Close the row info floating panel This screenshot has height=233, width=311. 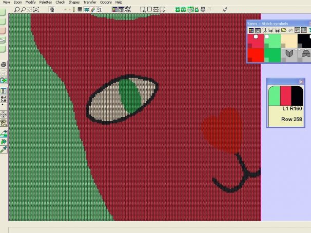(x=301, y=82)
